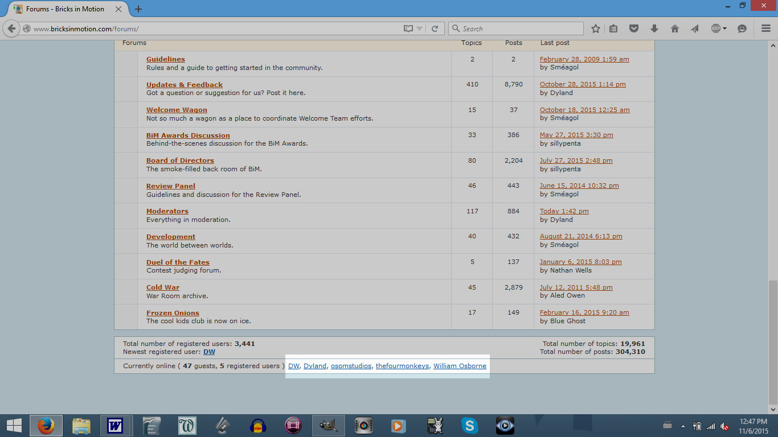The width and height of the screenshot is (778, 437).
Task: Open the green W application in taskbar
Action: click(x=187, y=426)
